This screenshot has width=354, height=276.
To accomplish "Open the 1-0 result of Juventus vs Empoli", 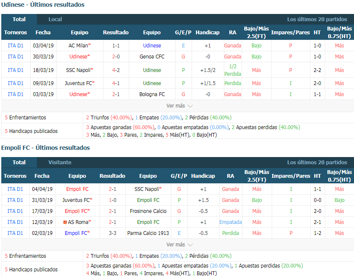I will click(112, 200).
